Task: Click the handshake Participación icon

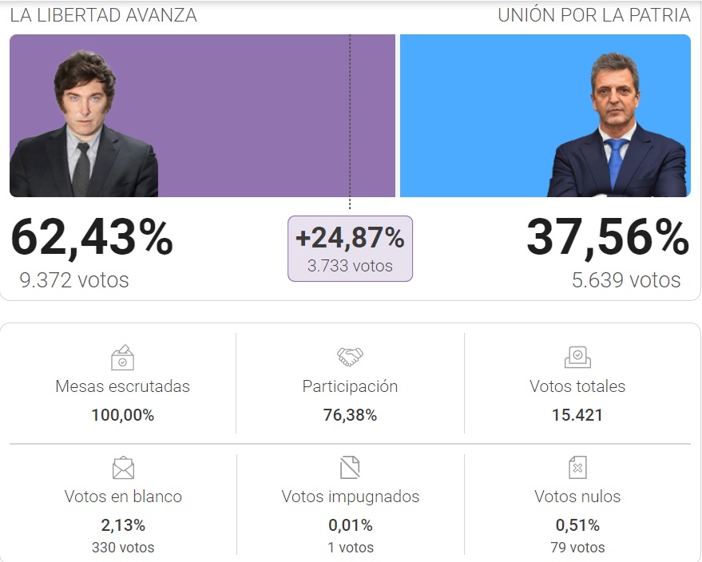Action: click(x=350, y=357)
